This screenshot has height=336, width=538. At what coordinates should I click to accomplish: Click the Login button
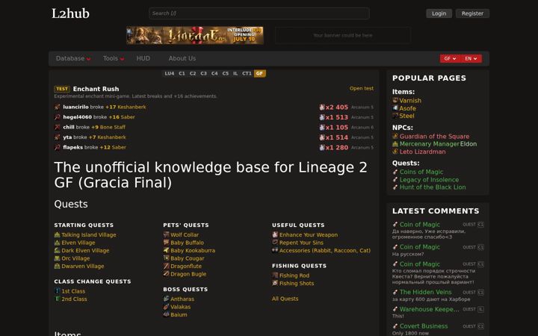(x=439, y=13)
